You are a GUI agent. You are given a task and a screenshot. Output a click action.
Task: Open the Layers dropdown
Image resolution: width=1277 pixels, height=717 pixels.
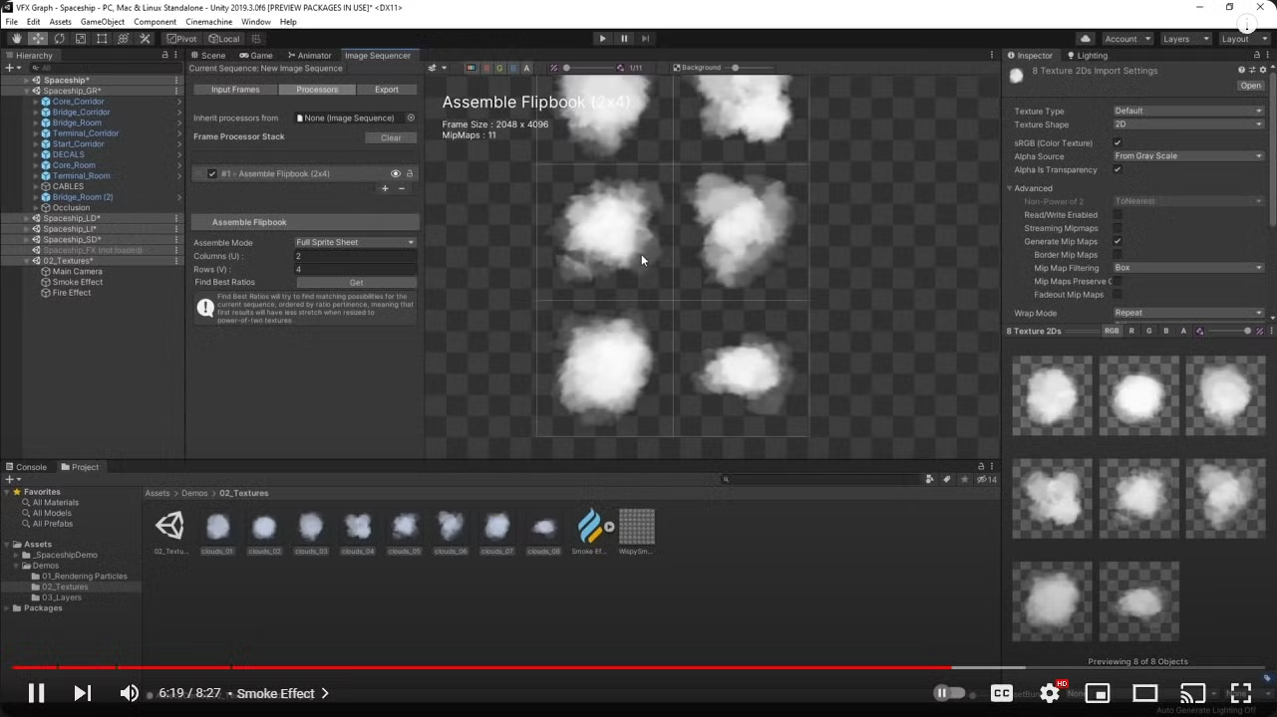coord(1185,39)
